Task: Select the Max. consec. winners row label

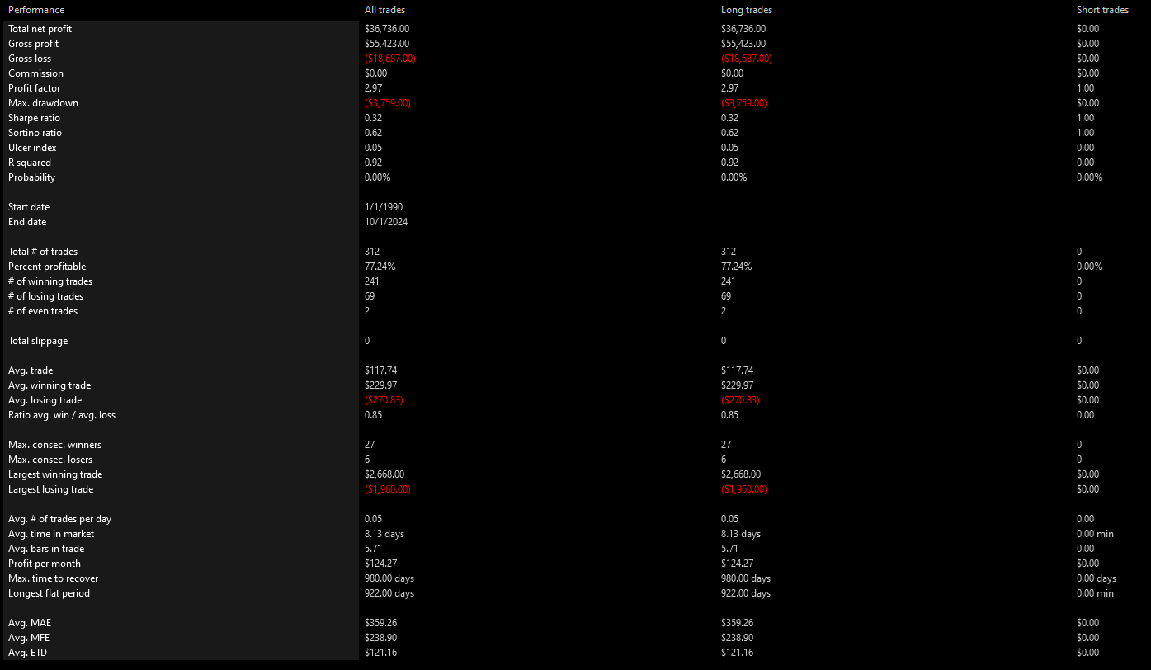Action: pyautogui.click(x=55, y=445)
